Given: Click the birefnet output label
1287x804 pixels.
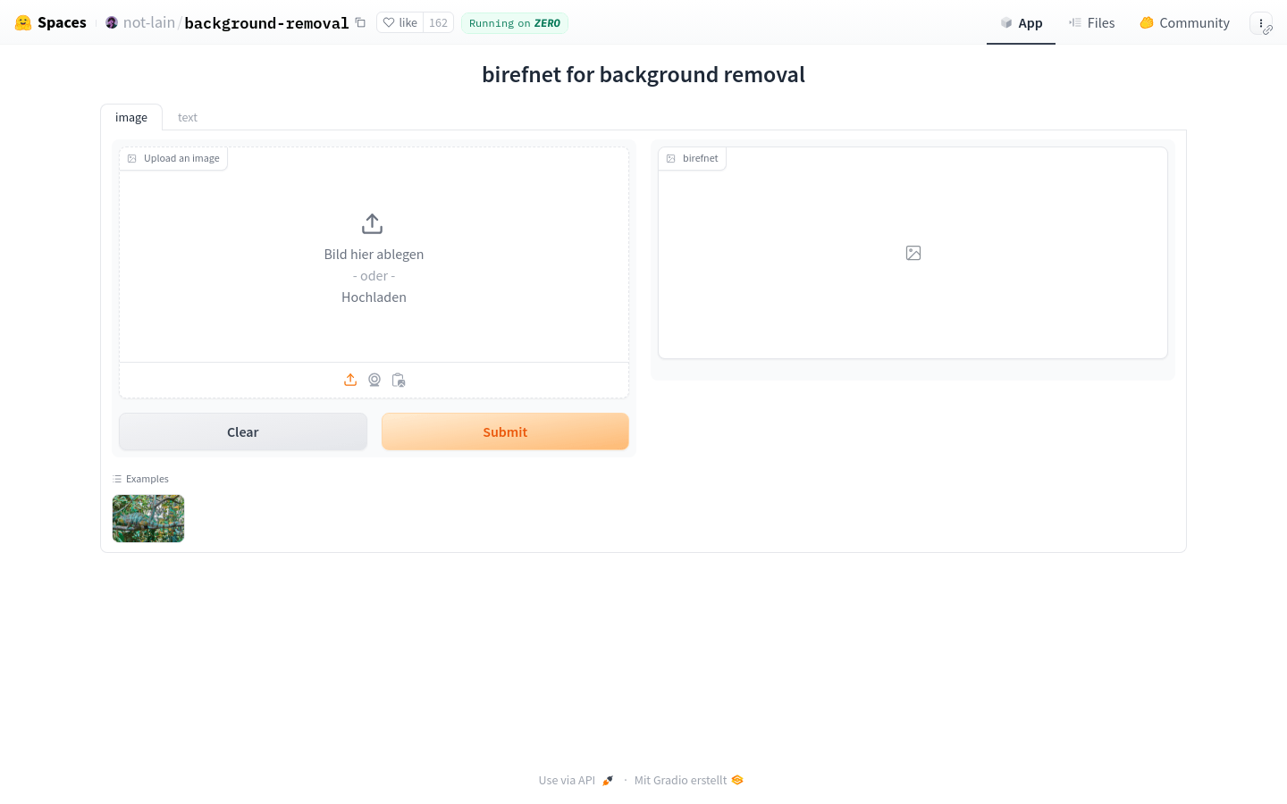Looking at the screenshot, I should coord(693,158).
